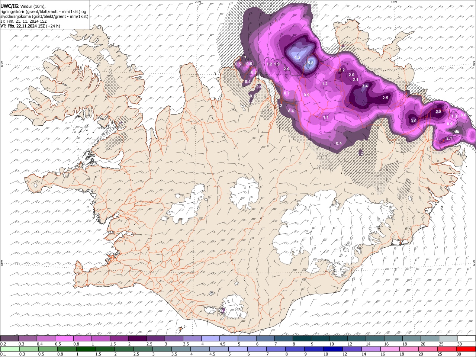Click the 4.5 snowfall value label

297,58
